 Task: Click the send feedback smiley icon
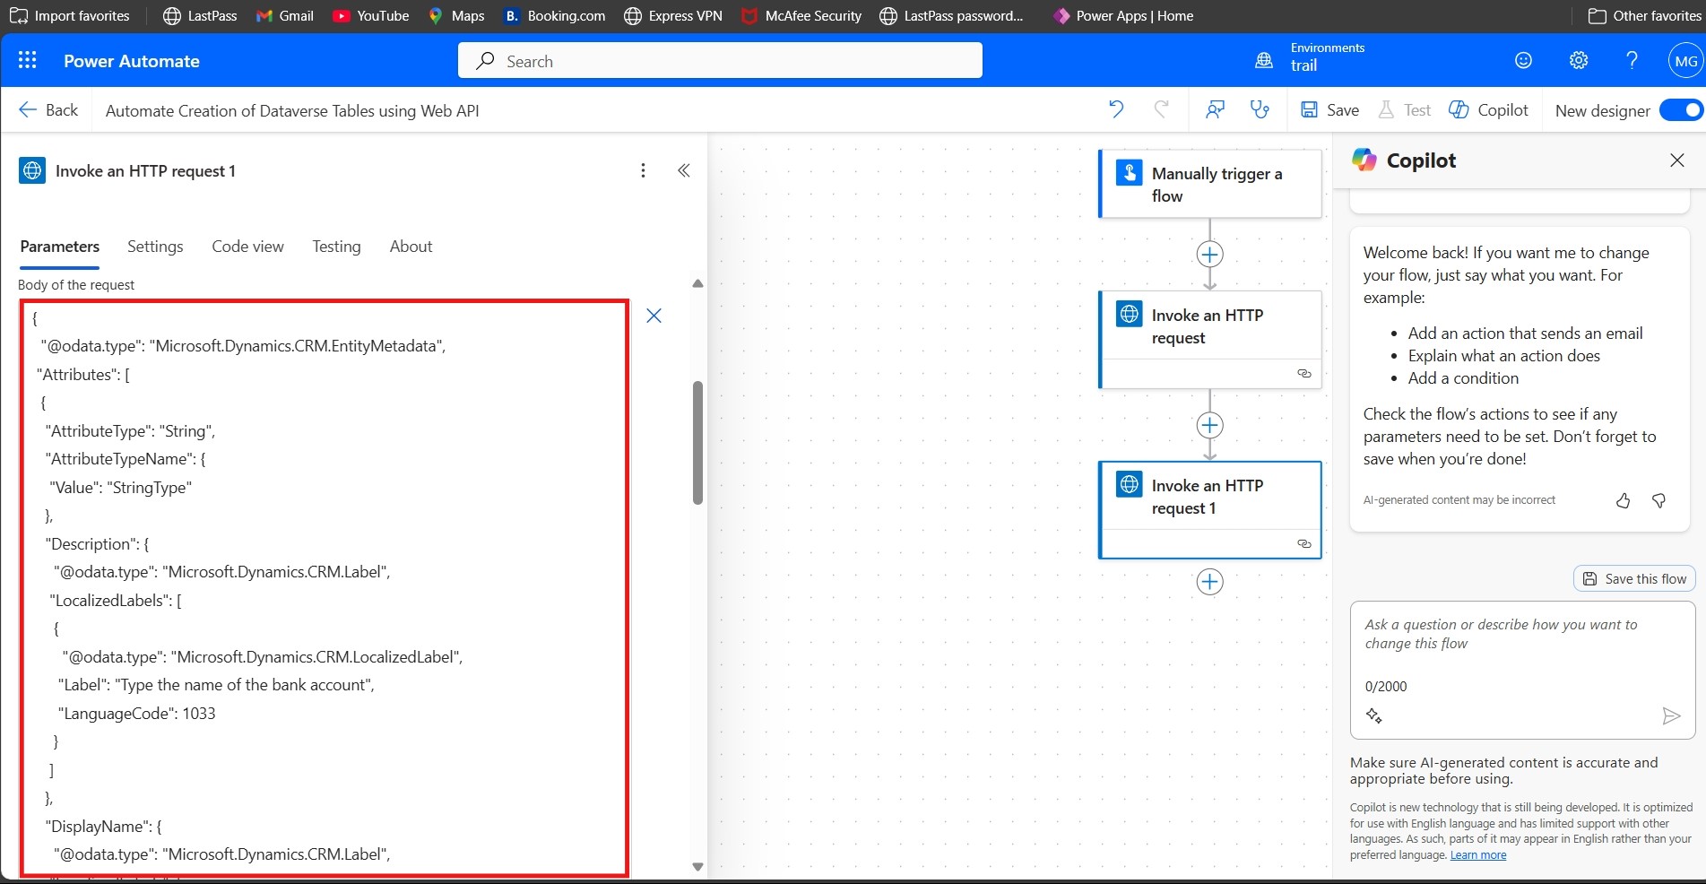pyautogui.click(x=1523, y=60)
